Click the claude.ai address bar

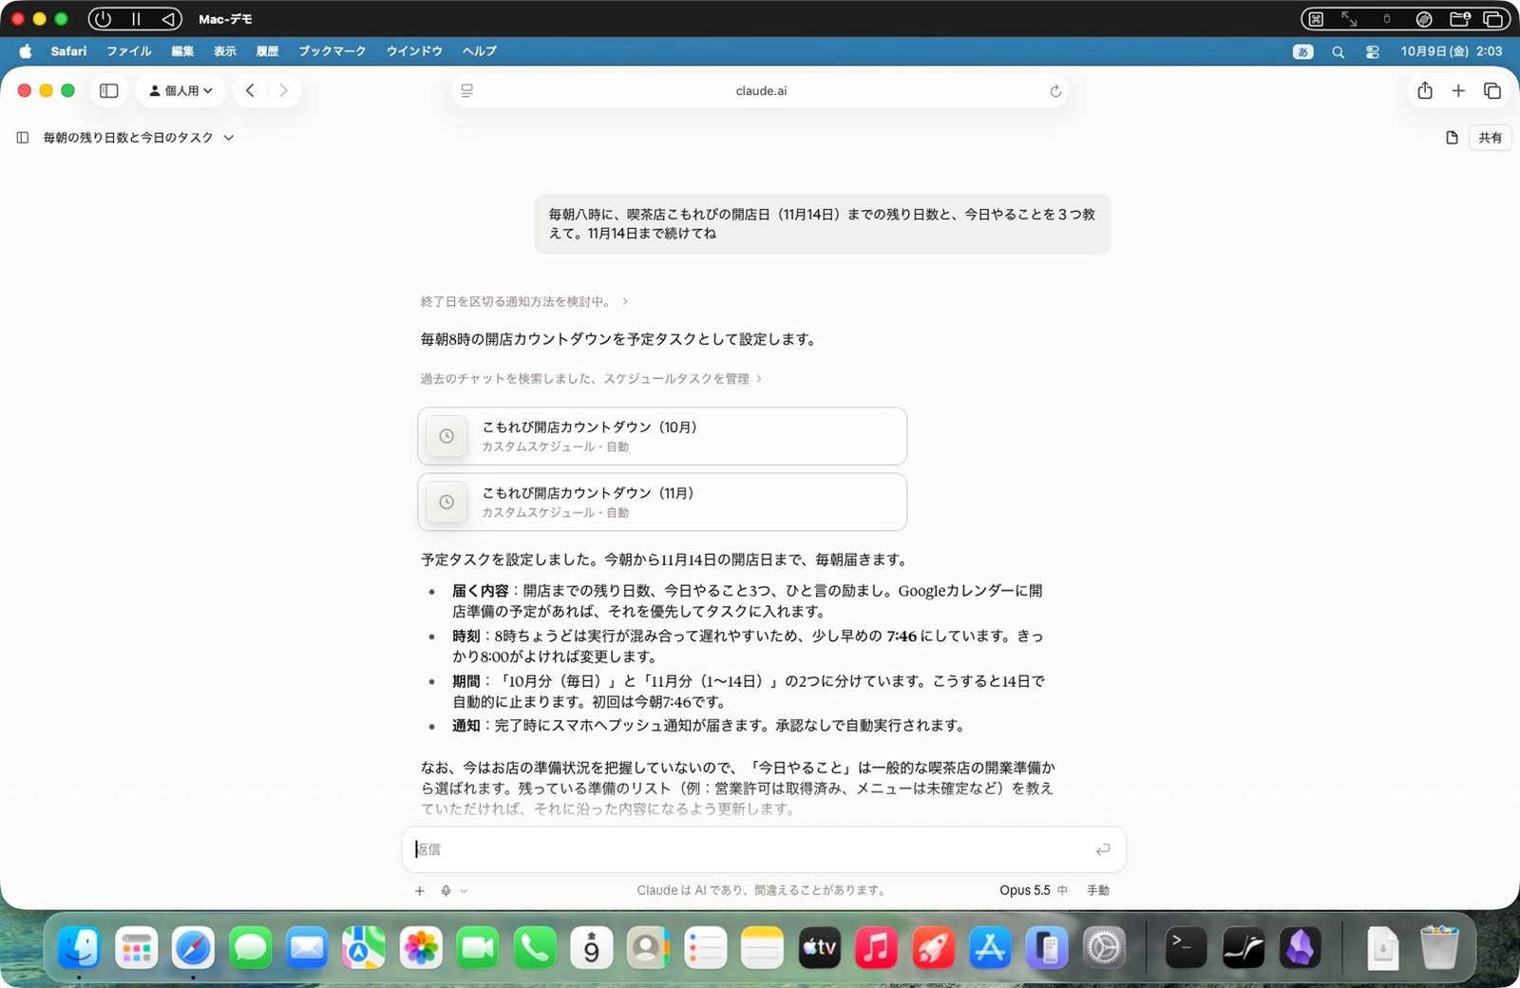click(x=760, y=91)
